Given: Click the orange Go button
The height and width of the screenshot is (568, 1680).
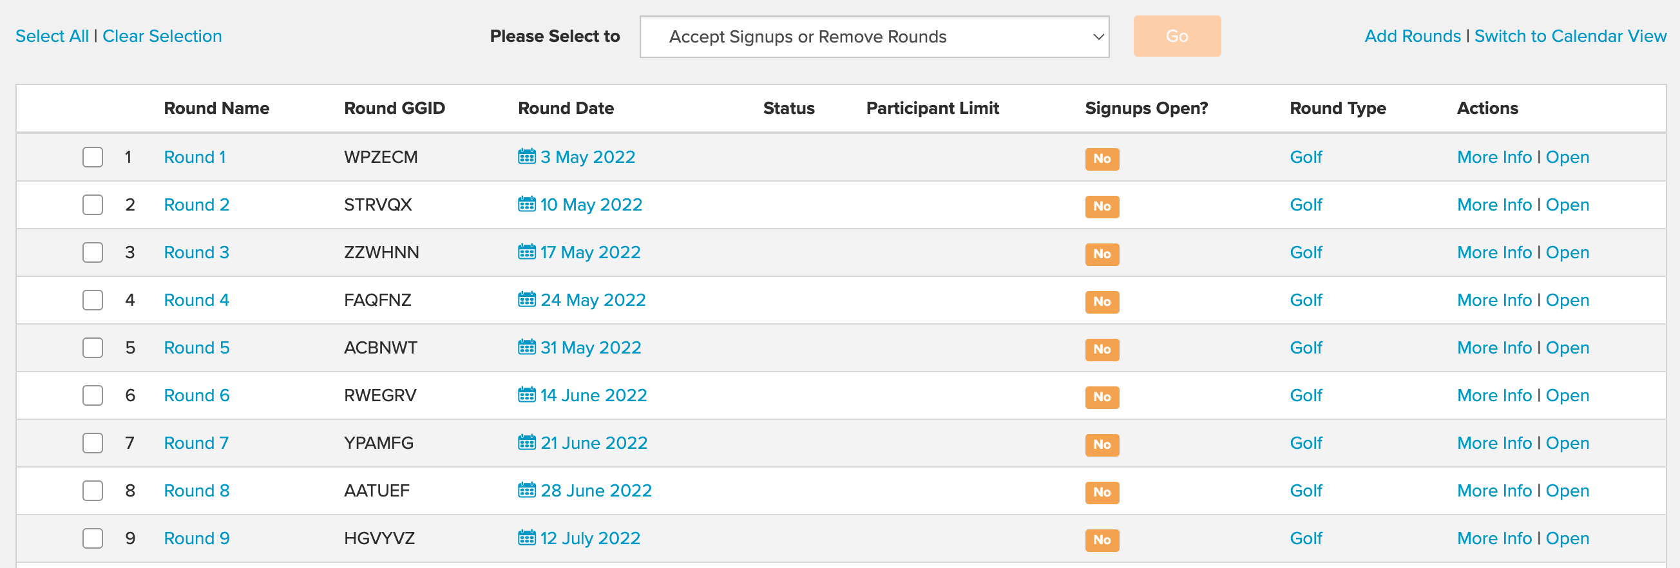Looking at the screenshot, I should point(1176,37).
